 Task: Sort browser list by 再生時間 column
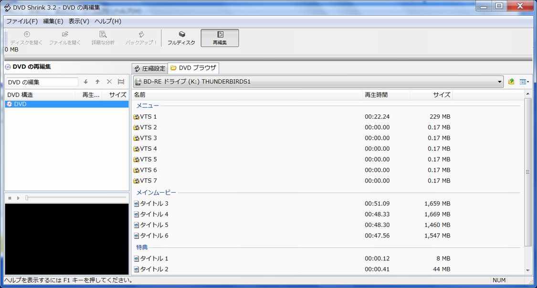(x=386, y=95)
